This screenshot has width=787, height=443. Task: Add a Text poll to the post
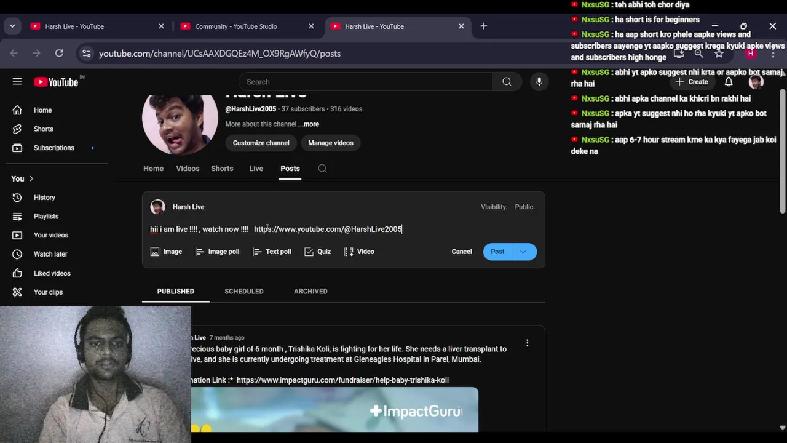coord(272,252)
